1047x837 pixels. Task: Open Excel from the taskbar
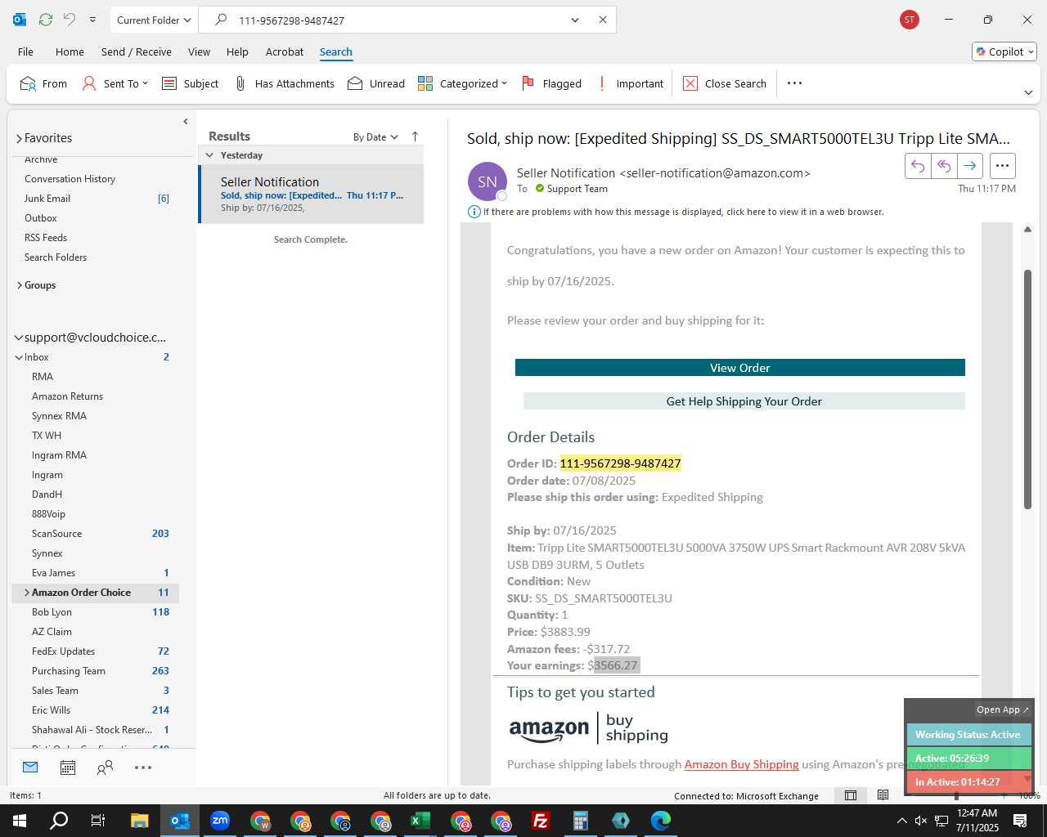[x=420, y=821]
